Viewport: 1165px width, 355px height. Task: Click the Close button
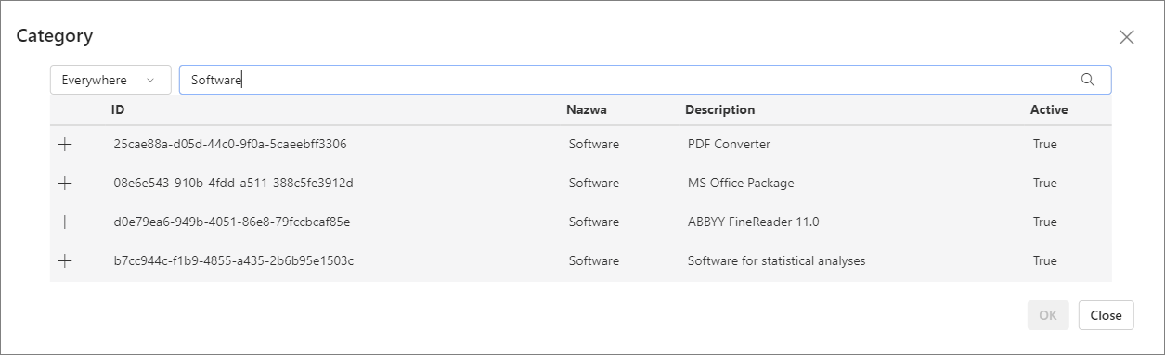[1106, 315]
